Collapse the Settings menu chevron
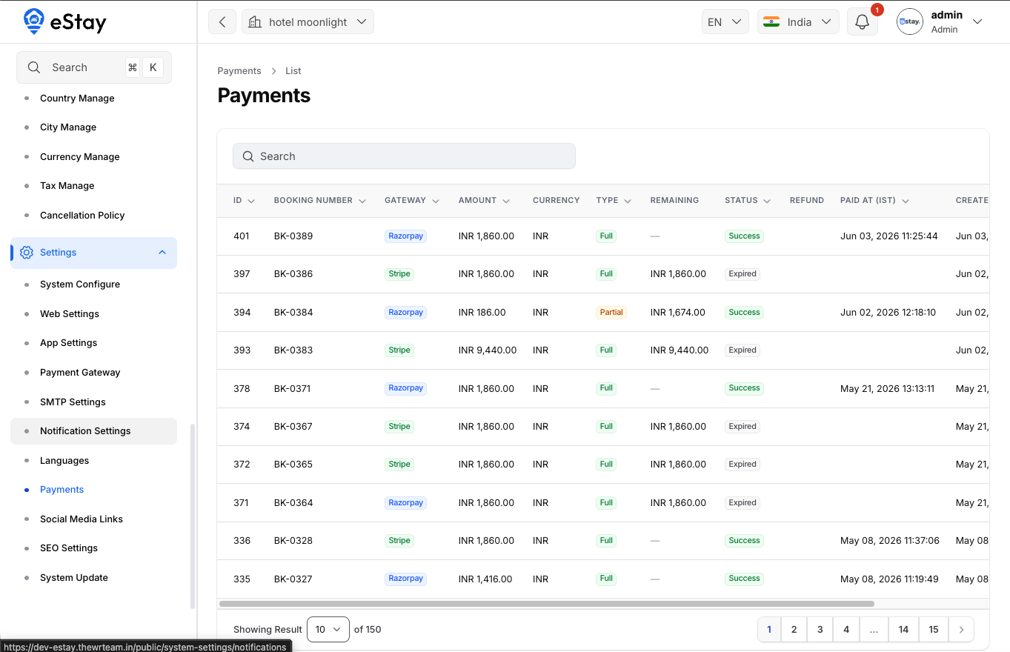The height and width of the screenshot is (652, 1010). point(162,253)
